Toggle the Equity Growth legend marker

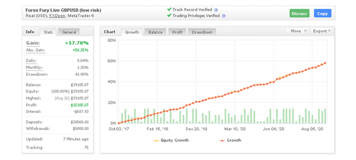click(157, 140)
